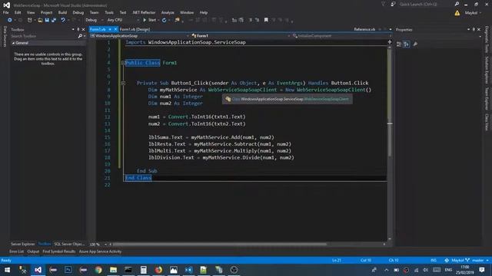The height and width of the screenshot is (276, 492).
Task: Open the Project menu
Action: [x=46, y=12]
